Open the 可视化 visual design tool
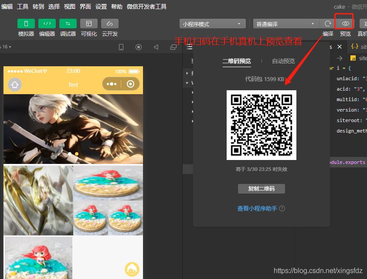 (89, 24)
